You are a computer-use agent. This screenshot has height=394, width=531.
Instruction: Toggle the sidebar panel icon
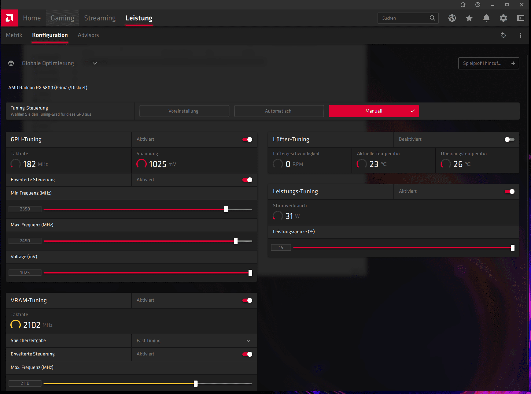[x=521, y=18]
